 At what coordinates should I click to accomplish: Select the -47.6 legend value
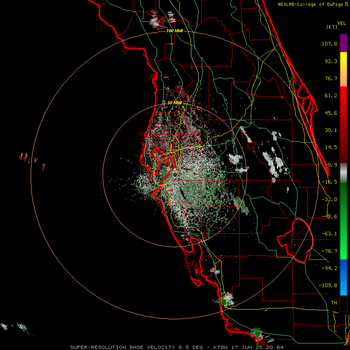(329, 217)
